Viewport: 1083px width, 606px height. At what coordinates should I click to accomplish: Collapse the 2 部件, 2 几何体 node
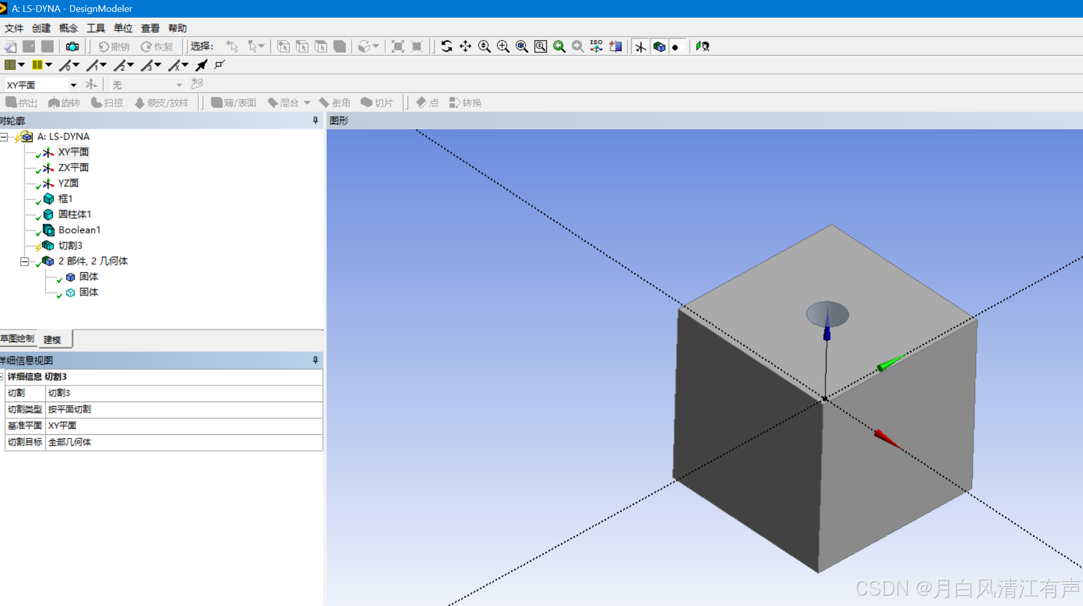24,261
